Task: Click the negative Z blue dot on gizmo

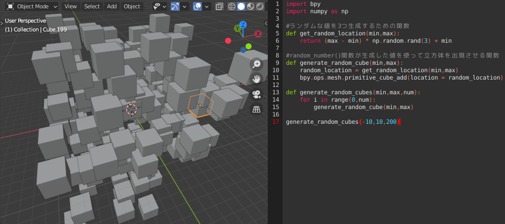Action: [243, 50]
